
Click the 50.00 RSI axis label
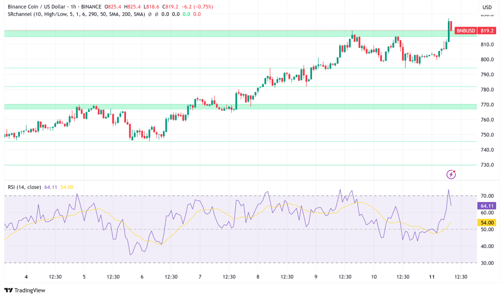[487, 230]
